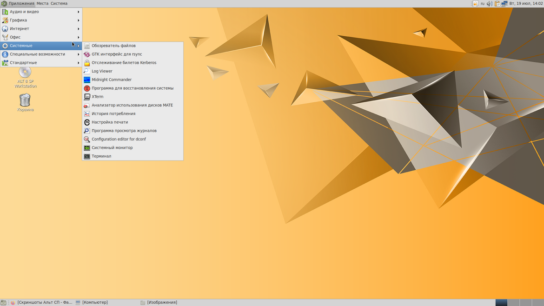This screenshot has width=544, height=306.
Task: Launch XTerm
Action: [x=133, y=97]
